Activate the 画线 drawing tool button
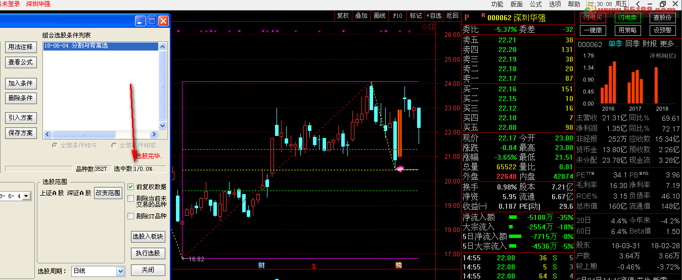 pyautogui.click(x=379, y=16)
